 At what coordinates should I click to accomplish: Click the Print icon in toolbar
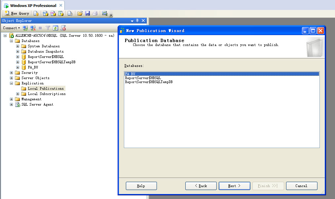(x=95, y=13)
